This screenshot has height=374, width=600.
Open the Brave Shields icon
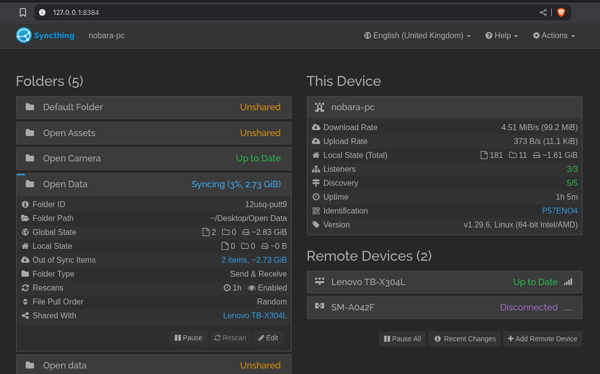[x=561, y=12]
